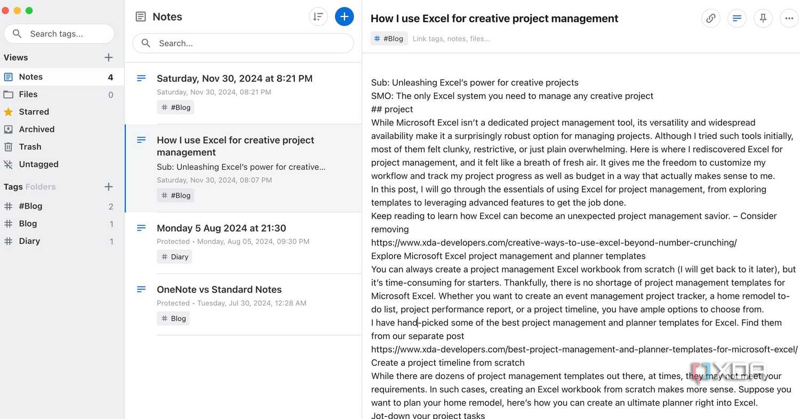
Task: Click the Search tags input field
Action: [x=59, y=34]
